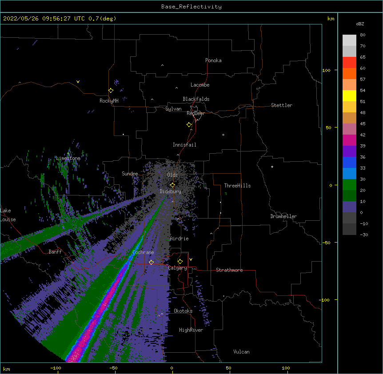The height and width of the screenshot is (374, 383).
Task: Click the 80 value on the dBZ scale
Action: [363, 35]
